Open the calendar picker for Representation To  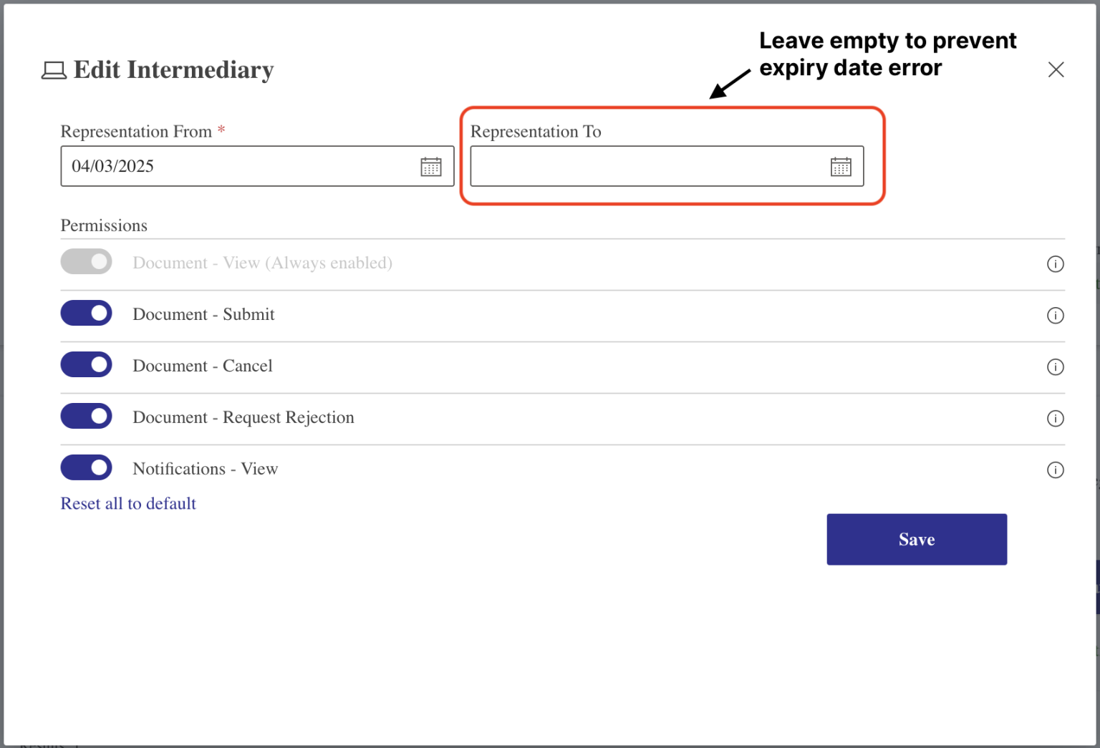tap(841, 166)
